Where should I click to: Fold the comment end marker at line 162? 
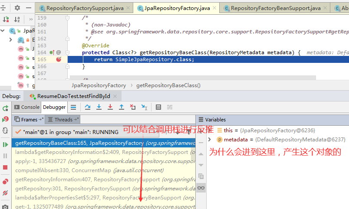coord(67,39)
